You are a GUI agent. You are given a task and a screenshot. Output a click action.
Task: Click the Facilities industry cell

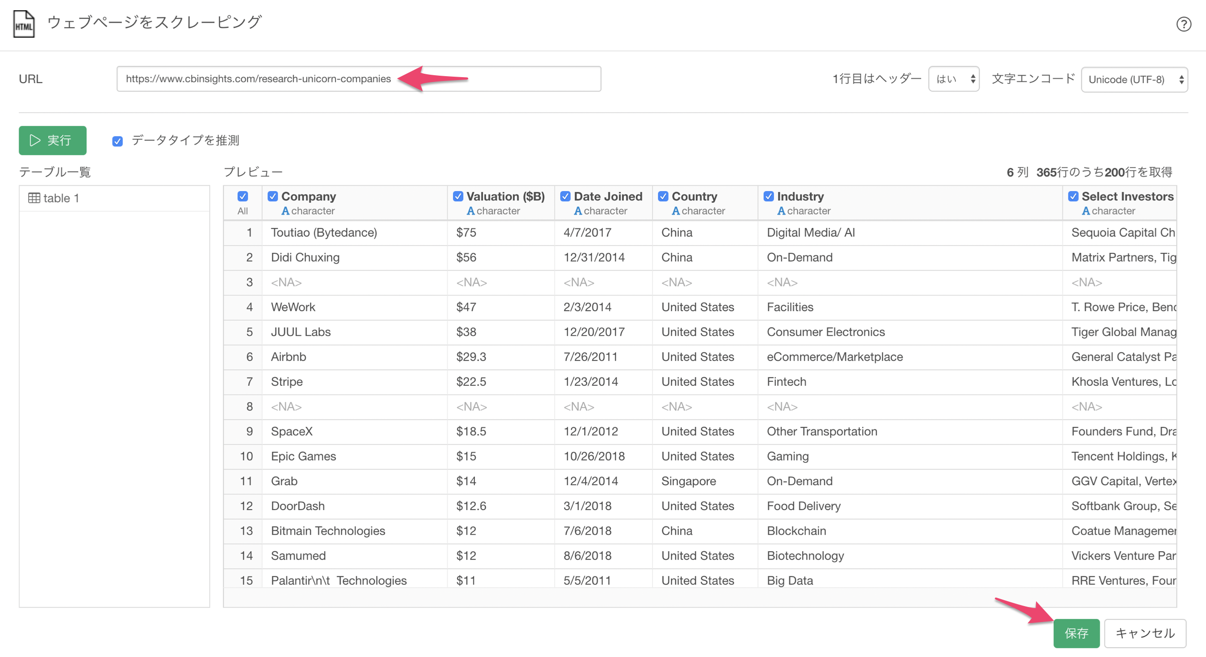(910, 307)
